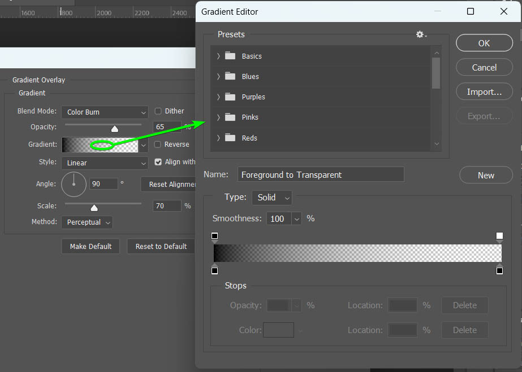
Task: Click the presets list scroll up arrow
Action: [x=437, y=53]
